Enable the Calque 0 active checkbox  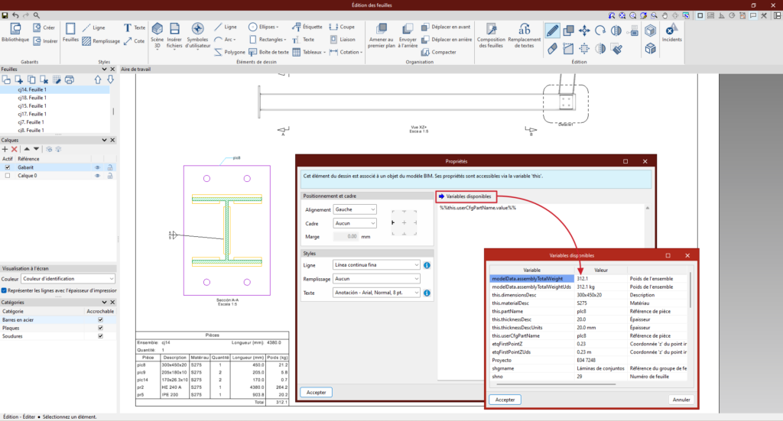(x=8, y=176)
